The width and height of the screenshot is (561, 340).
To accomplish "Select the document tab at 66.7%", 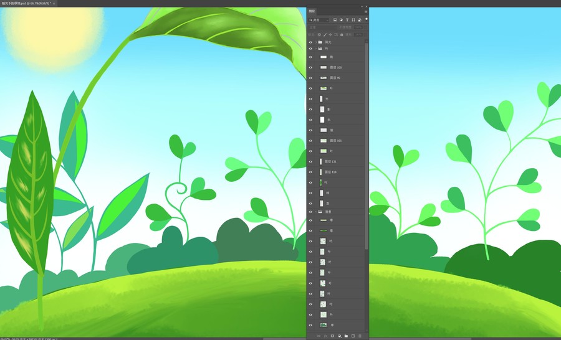I will (x=26, y=3).
